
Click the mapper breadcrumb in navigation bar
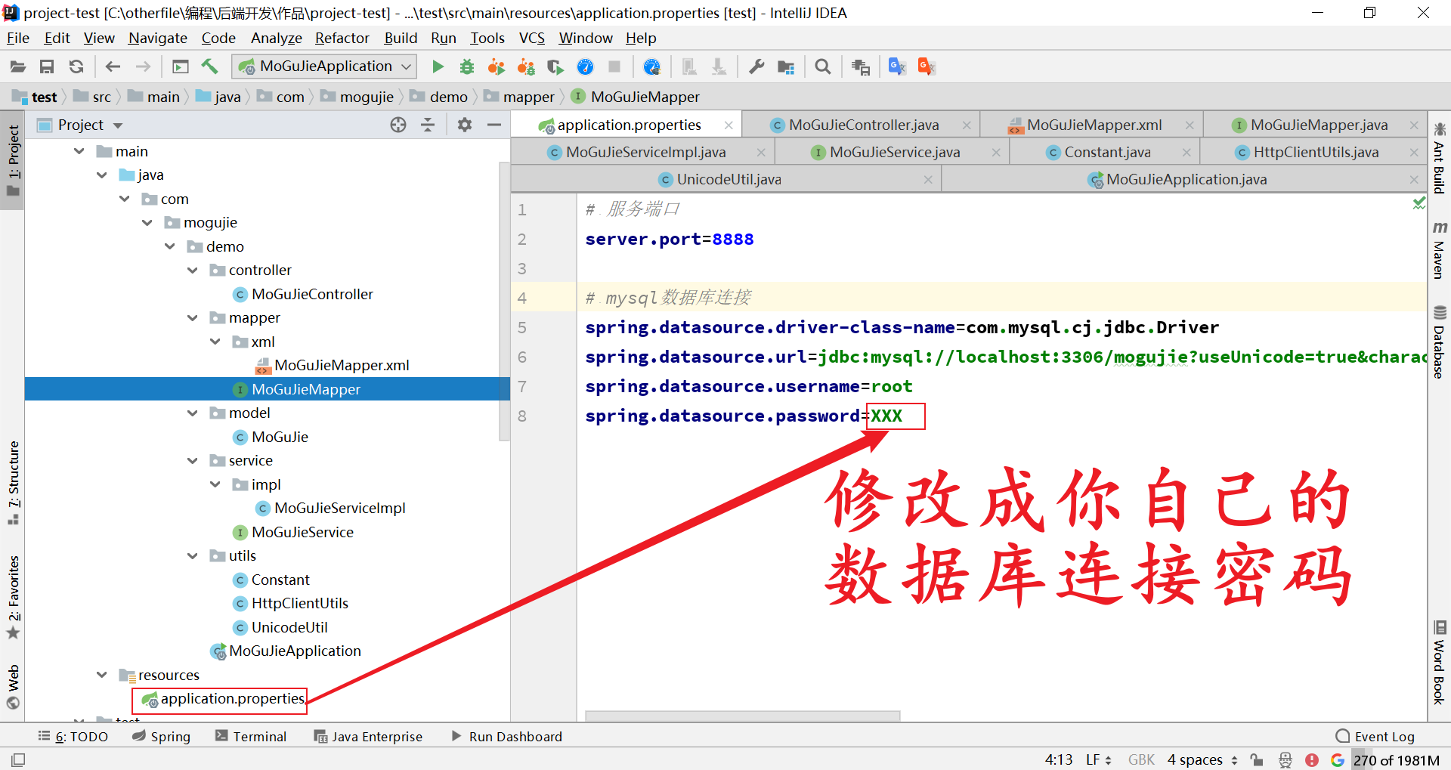520,97
